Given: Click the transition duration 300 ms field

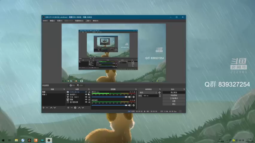Looking at the screenshot, I should pos(150,96).
